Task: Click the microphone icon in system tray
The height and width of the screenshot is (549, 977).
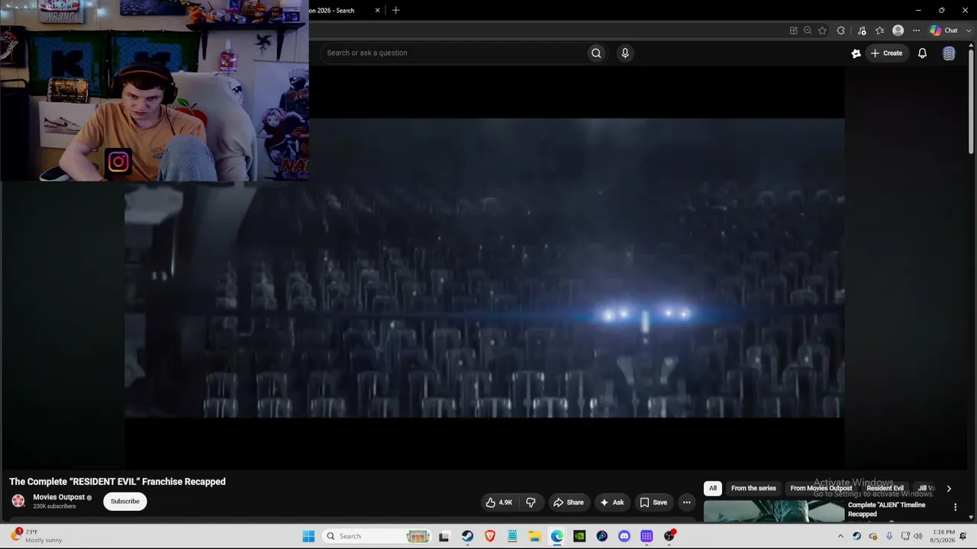Action: 889,536
